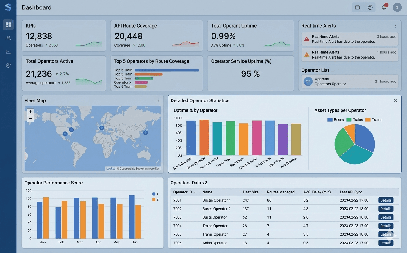Click Details for Trains Operator 7004
Viewport: 407px width, 253px height.
tap(386, 226)
